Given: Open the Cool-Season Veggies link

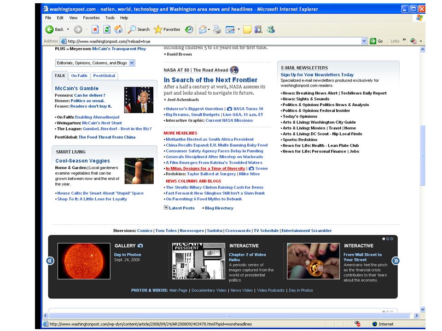Looking at the screenshot, I should coord(82,161).
